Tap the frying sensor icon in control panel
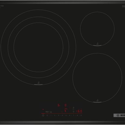This screenshot has width=125, height=125. 73,108
